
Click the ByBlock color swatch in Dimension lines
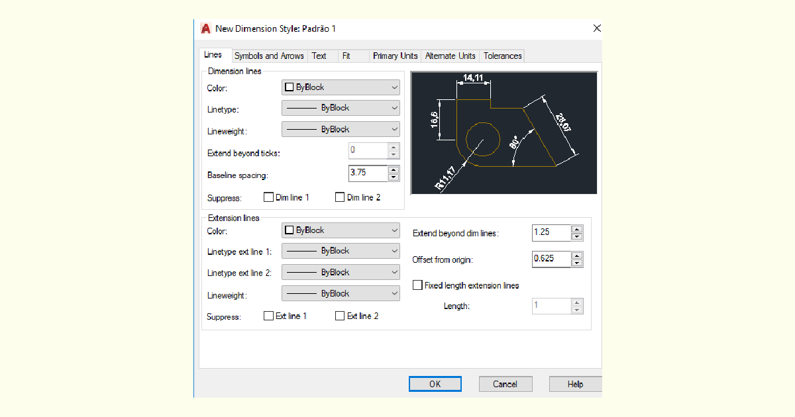pos(289,87)
